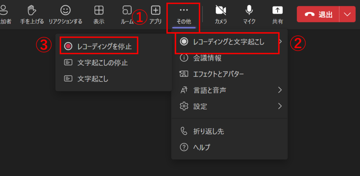Turn on the camera

tap(221, 11)
